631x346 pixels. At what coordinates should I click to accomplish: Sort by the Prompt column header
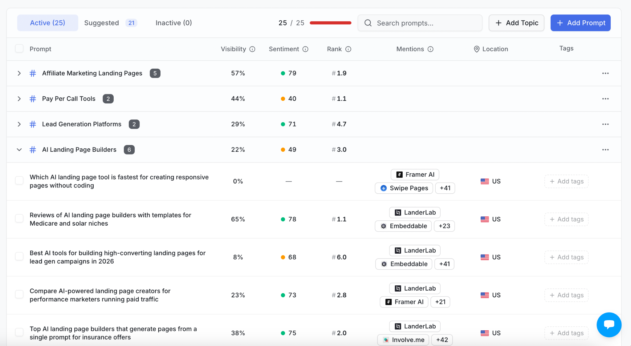(x=40, y=49)
